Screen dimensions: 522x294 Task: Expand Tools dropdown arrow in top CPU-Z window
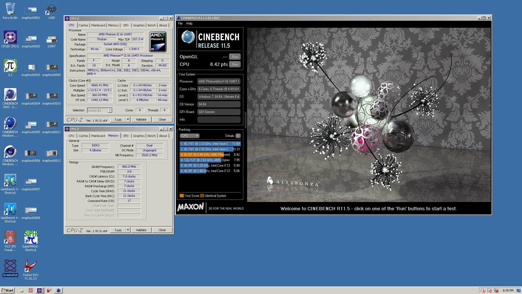tap(128, 120)
